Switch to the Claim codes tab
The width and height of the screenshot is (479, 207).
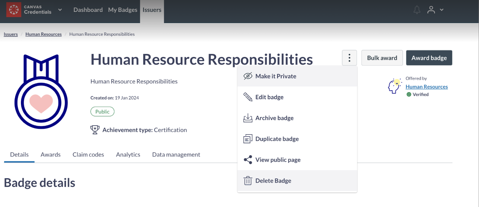click(88, 155)
